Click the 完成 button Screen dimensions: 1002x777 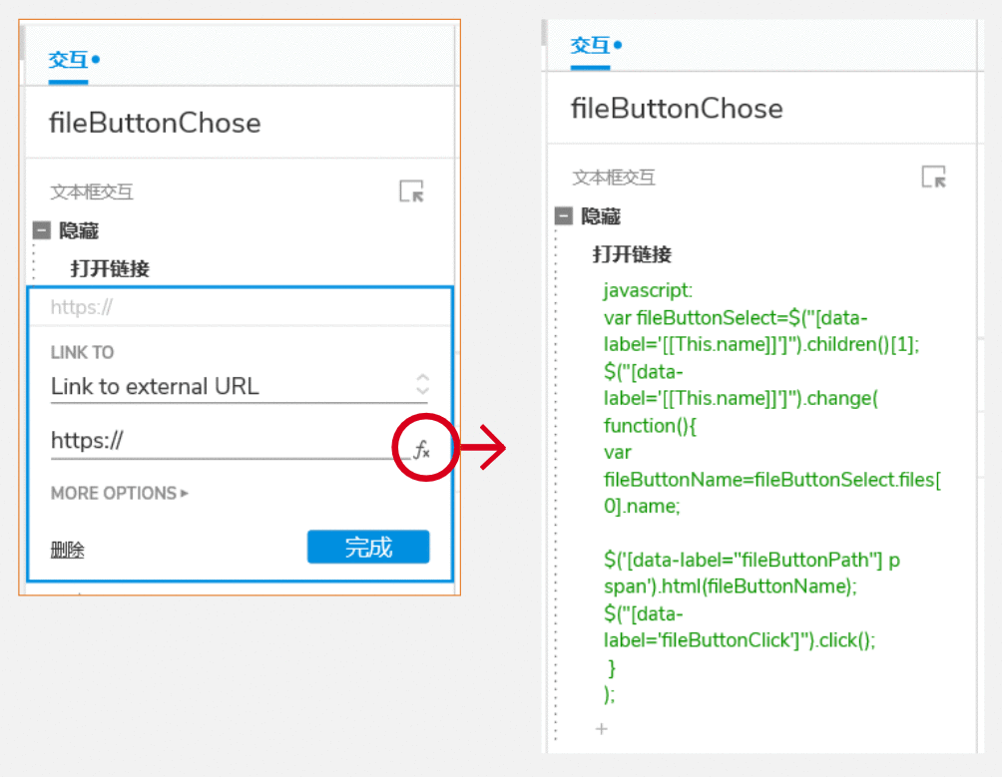tap(368, 548)
